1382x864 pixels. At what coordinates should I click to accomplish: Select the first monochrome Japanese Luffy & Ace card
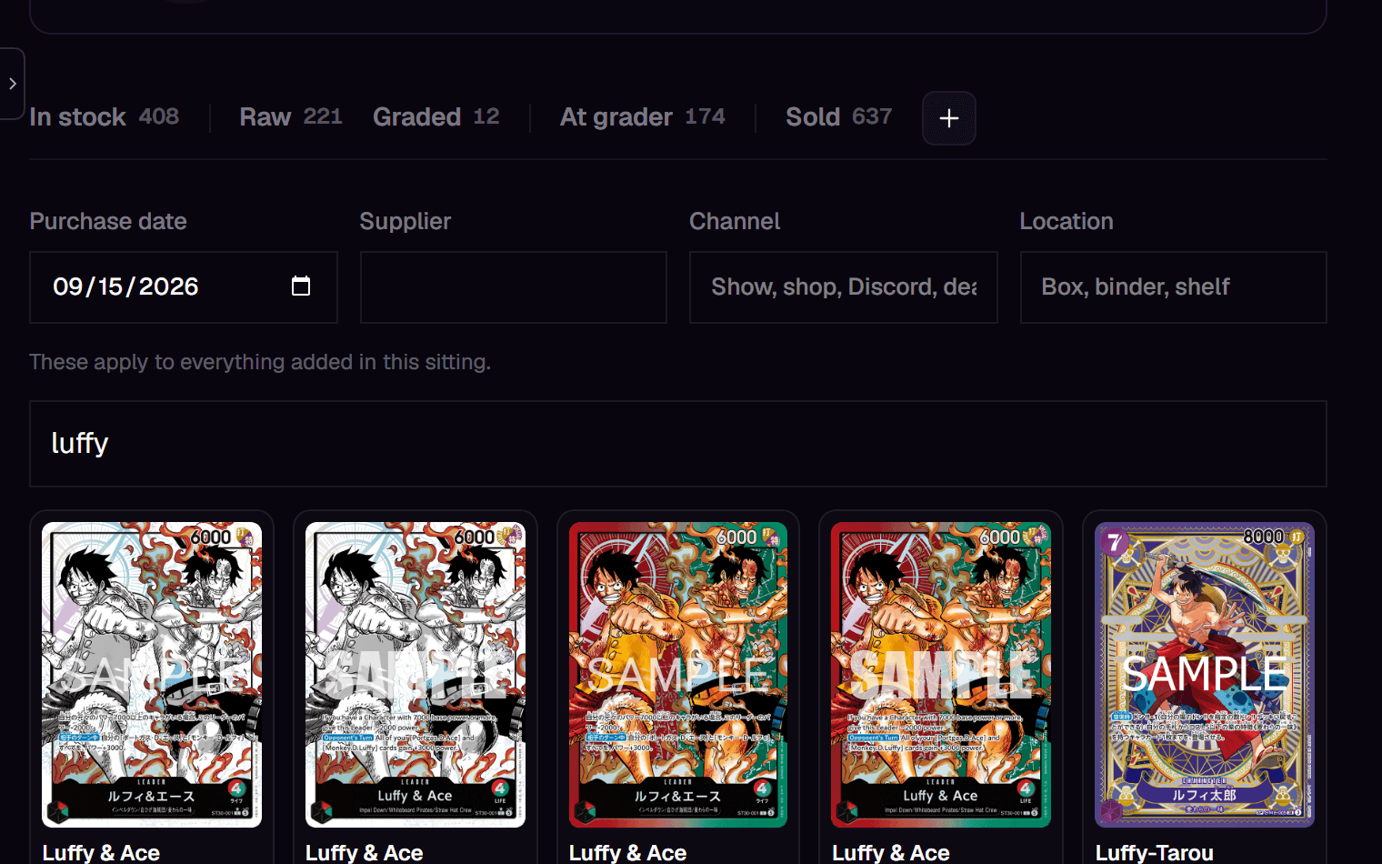click(x=152, y=675)
